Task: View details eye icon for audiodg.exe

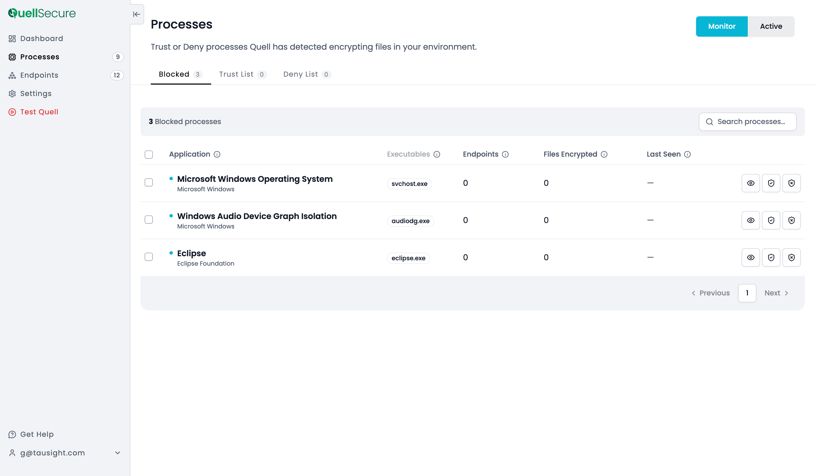Action: coord(751,220)
